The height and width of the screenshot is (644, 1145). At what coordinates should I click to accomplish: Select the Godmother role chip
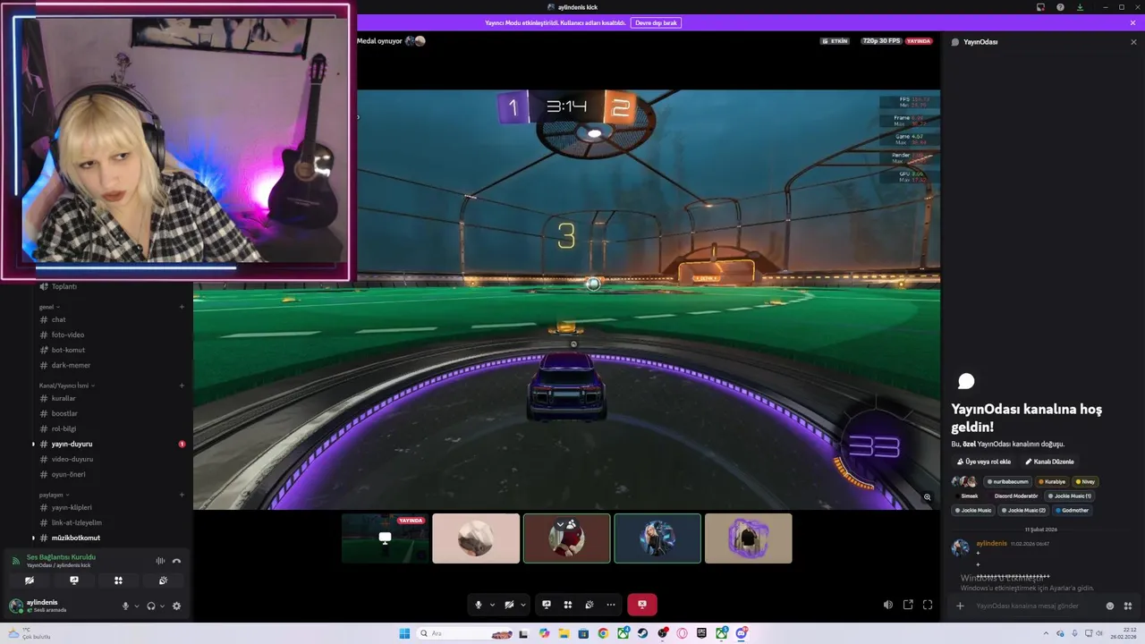click(x=1073, y=510)
